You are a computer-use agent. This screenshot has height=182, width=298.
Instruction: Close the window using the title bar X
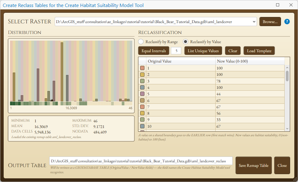click(x=291, y=5)
